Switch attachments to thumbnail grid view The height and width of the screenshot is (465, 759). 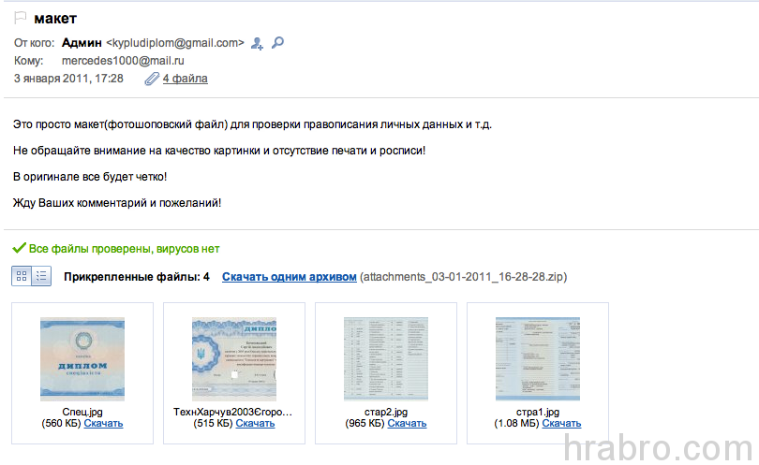[22, 276]
